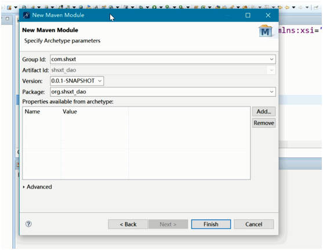Viewport: 323px width, 250px height.
Task: Maximize the New Maven Module dialog
Action: click(248, 15)
